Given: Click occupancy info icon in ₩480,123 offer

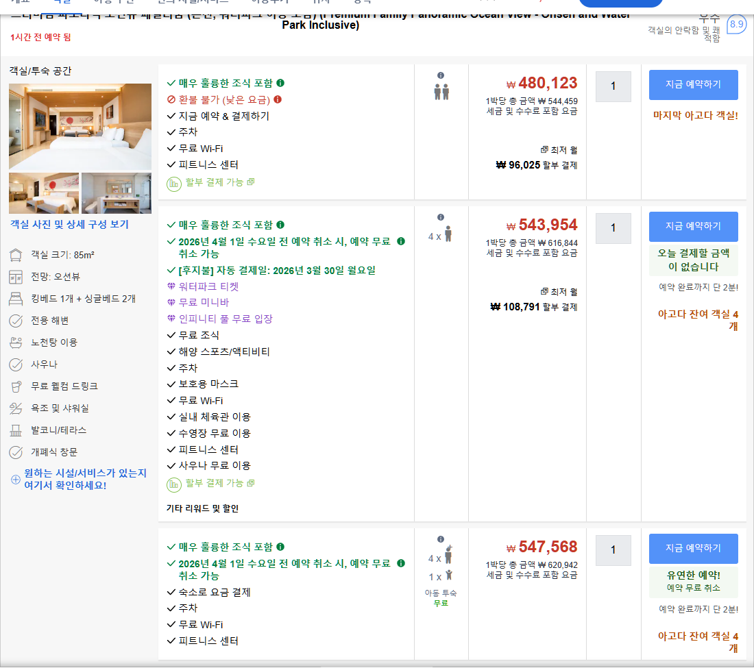Looking at the screenshot, I should [x=441, y=75].
